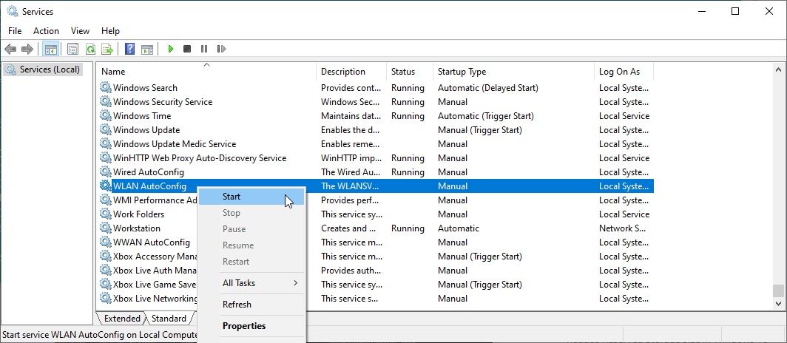Select the Windows Update service row
Viewport: 787px width, 343px height.
point(146,130)
